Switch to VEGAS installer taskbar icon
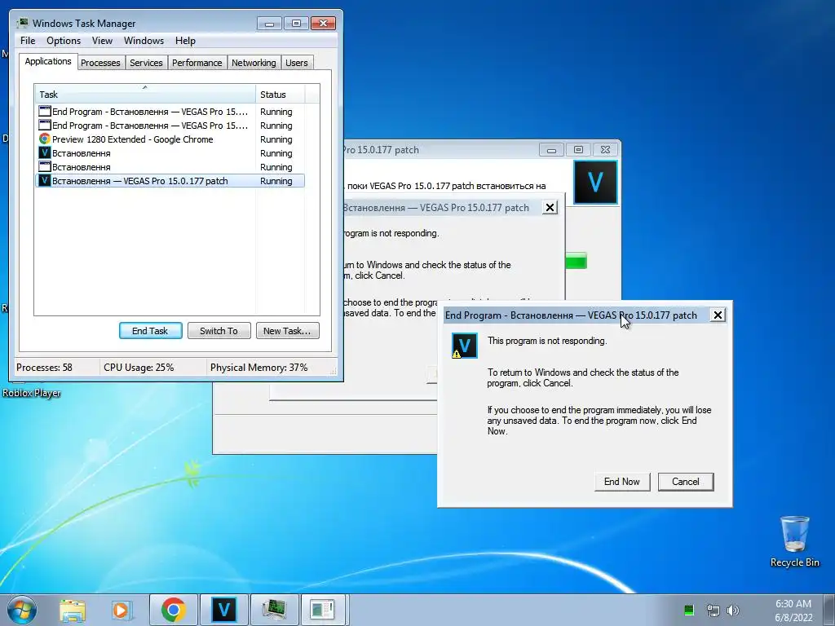Screen dimensions: 835x626 [x=223, y=610]
